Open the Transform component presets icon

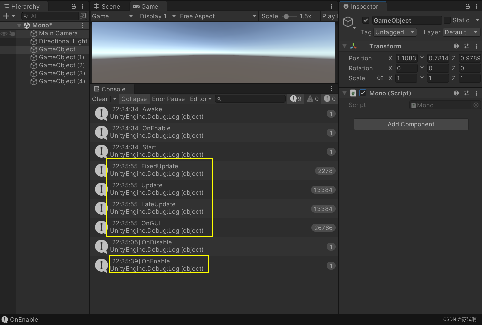(x=466, y=46)
